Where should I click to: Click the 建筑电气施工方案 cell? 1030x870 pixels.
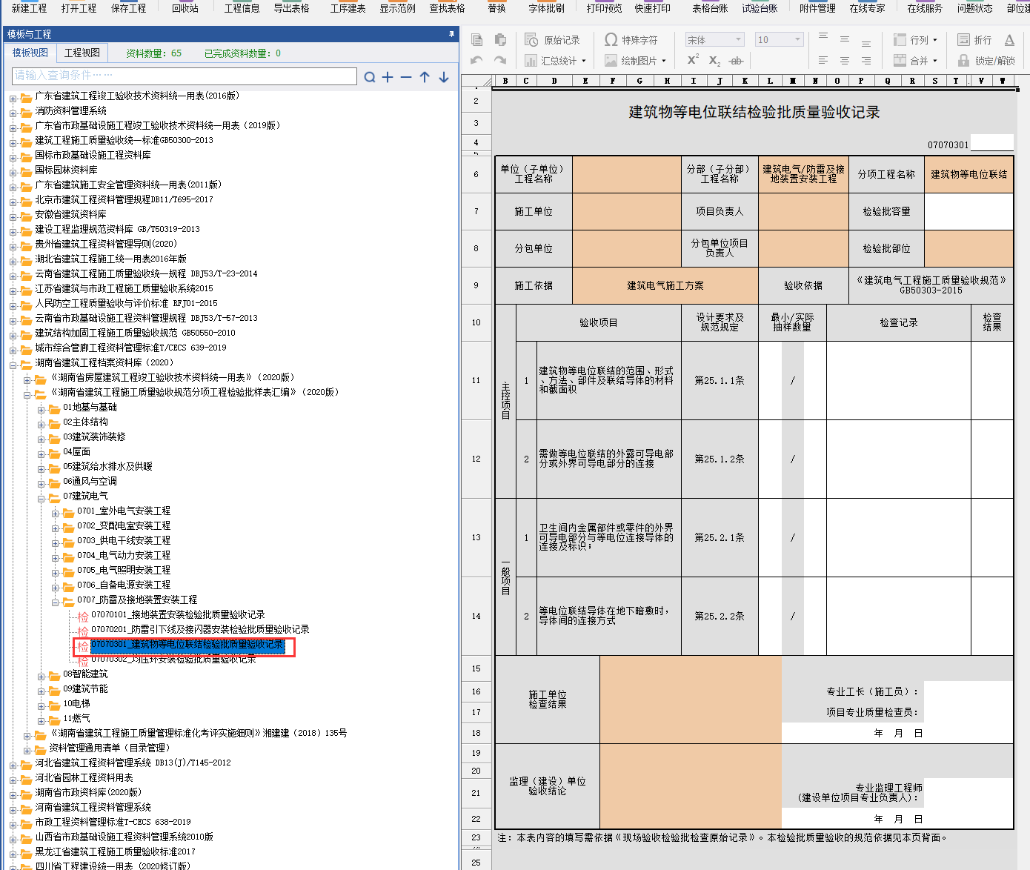coord(665,285)
